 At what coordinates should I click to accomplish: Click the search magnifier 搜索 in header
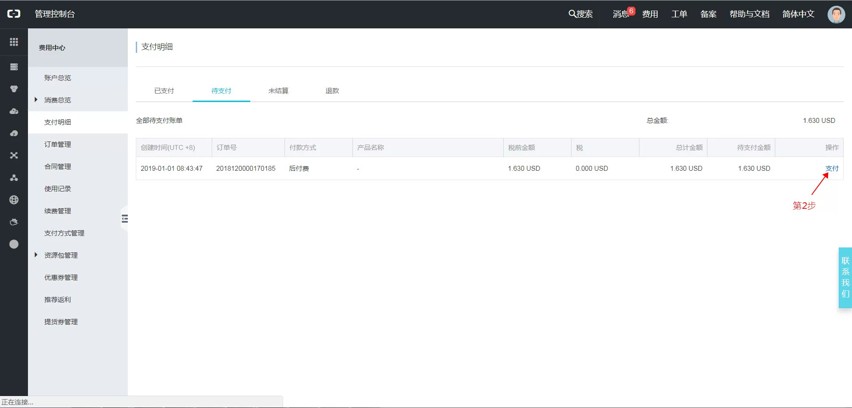click(580, 14)
